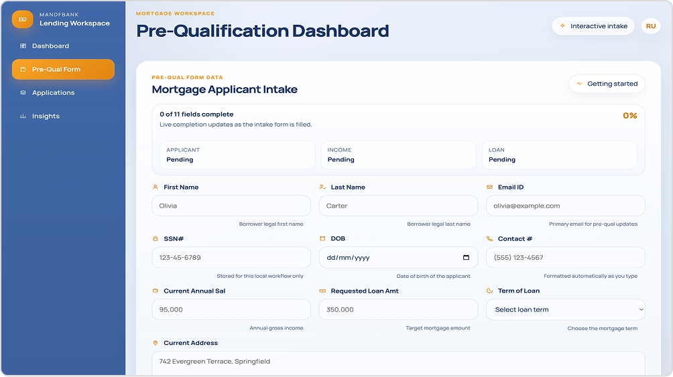The width and height of the screenshot is (673, 377).
Task: Click the Interactive intake button
Action: pos(593,26)
